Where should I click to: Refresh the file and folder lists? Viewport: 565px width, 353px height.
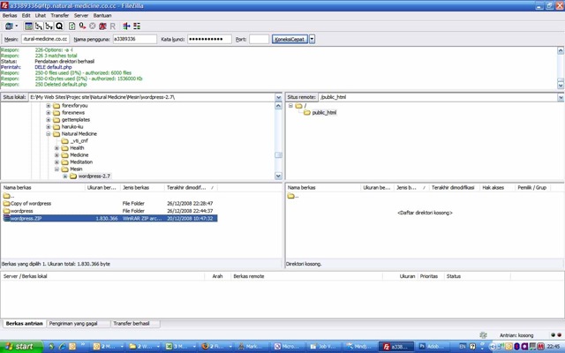pos(72,26)
